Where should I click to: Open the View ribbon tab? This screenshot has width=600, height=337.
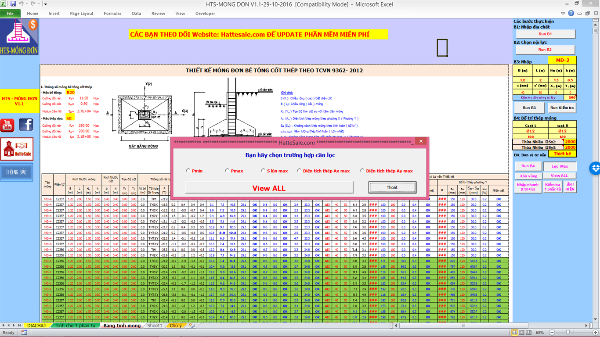[x=180, y=14]
